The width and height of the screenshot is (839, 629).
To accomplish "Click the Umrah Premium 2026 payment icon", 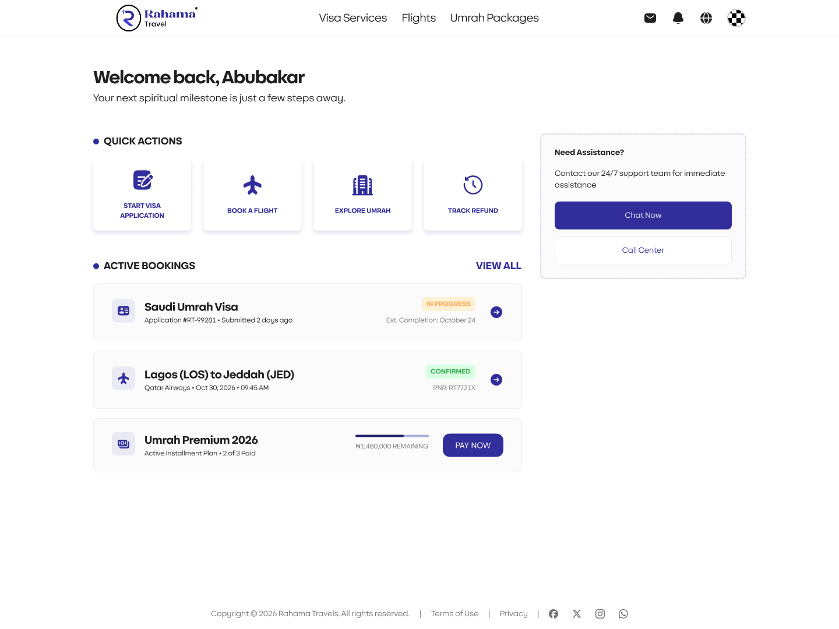I will coord(124,444).
